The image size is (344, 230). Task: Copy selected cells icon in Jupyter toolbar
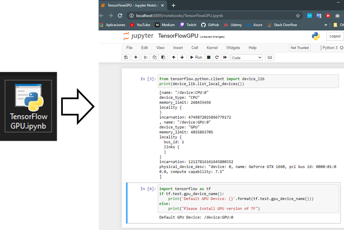pyautogui.click(x=155, y=57)
